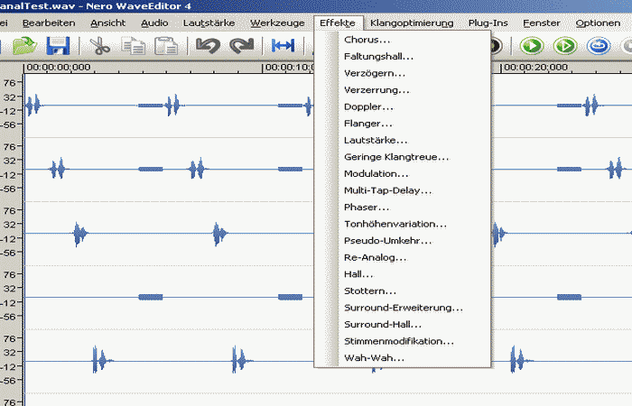Save the file with the floppy disk icon
This screenshot has width=632, height=406.
[x=59, y=46]
